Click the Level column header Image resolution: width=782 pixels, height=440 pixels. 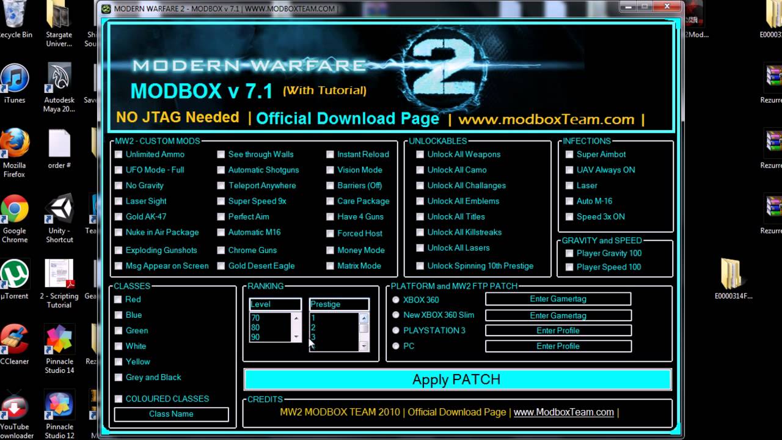point(276,304)
